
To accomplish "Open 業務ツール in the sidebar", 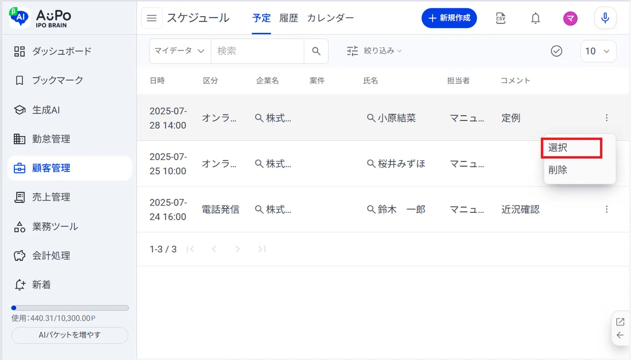I will click(70, 227).
